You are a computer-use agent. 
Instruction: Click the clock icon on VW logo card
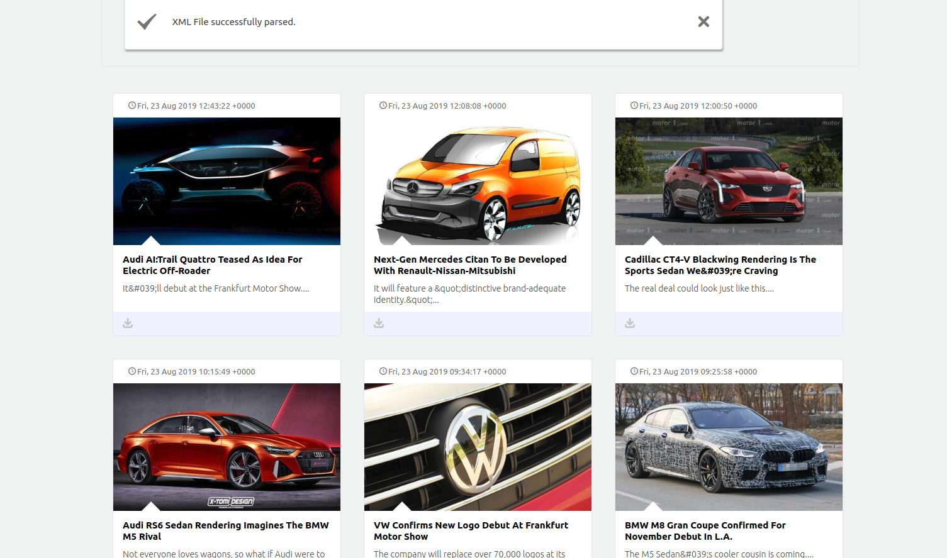(383, 371)
